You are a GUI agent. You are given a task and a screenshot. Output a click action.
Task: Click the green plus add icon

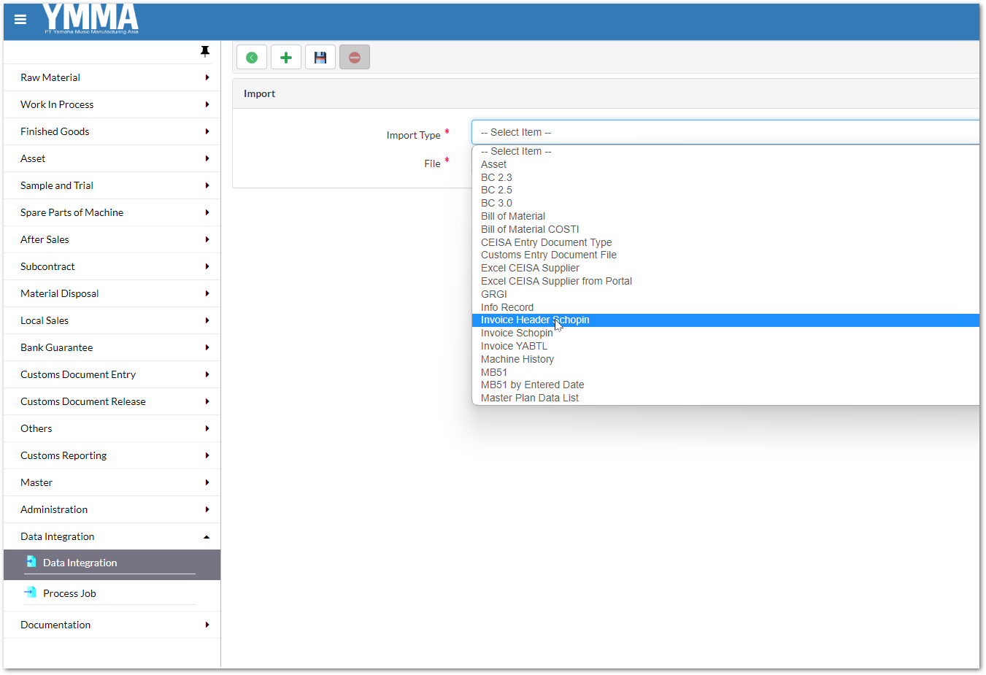(x=286, y=58)
